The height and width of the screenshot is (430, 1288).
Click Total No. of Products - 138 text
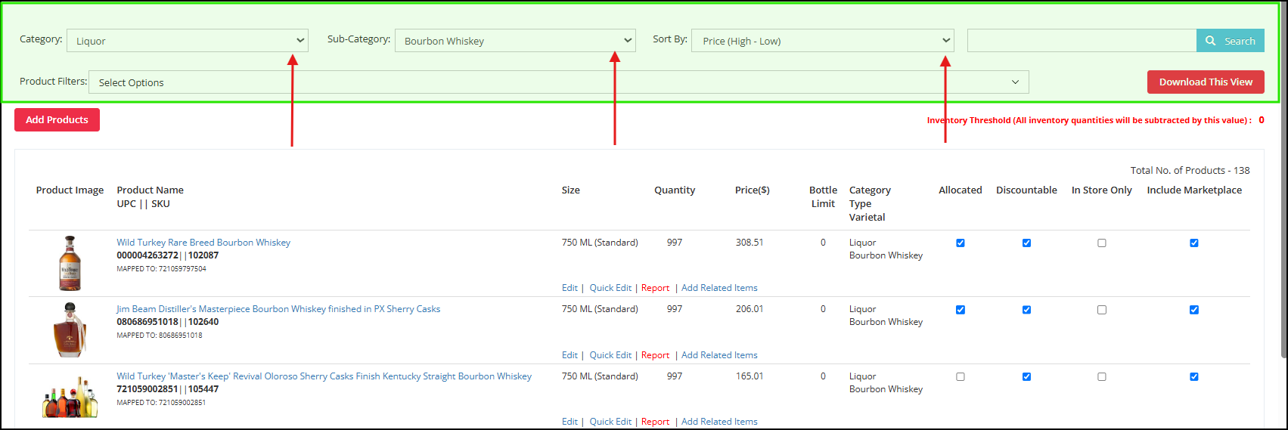(x=1190, y=171)
